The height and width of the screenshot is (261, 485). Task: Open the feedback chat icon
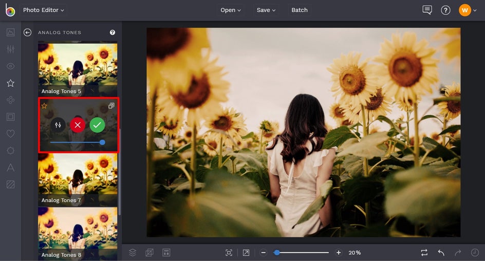coord(427,10)
